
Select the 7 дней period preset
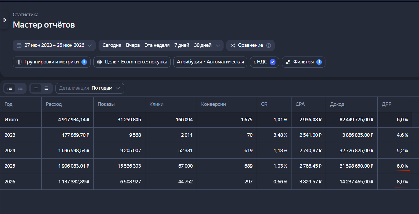pyautogui.click(x=182, y=45)
